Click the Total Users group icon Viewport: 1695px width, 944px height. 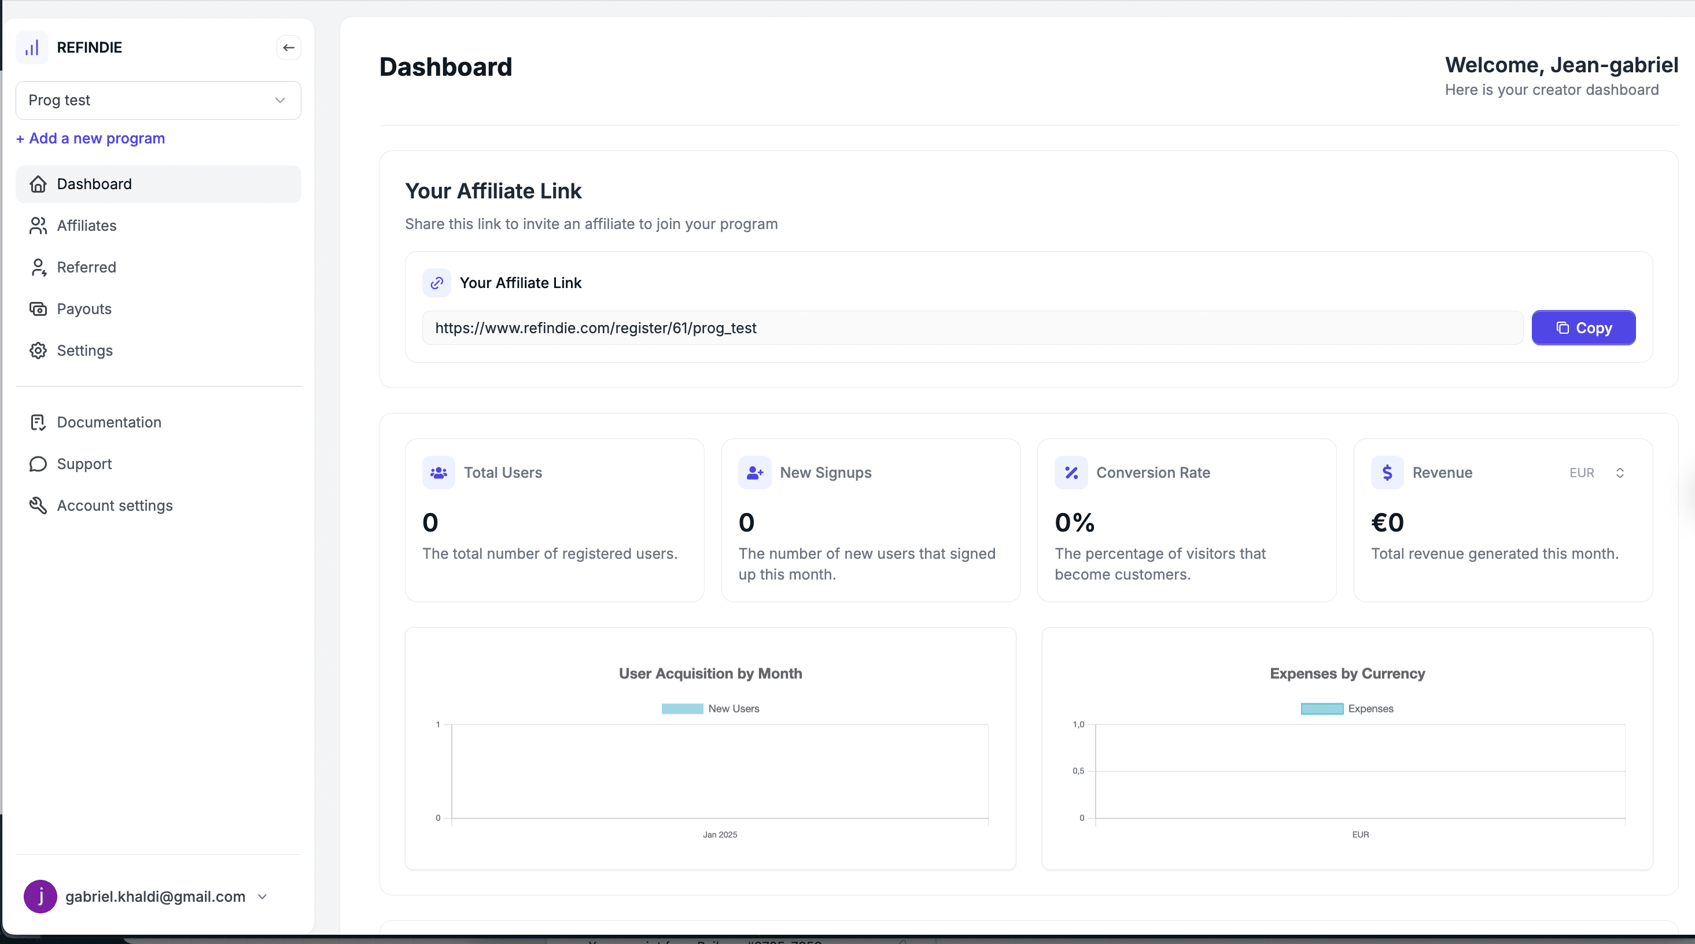(439, 473)
